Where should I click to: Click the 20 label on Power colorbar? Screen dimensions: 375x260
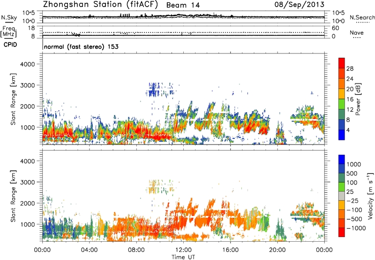(350, 89)
